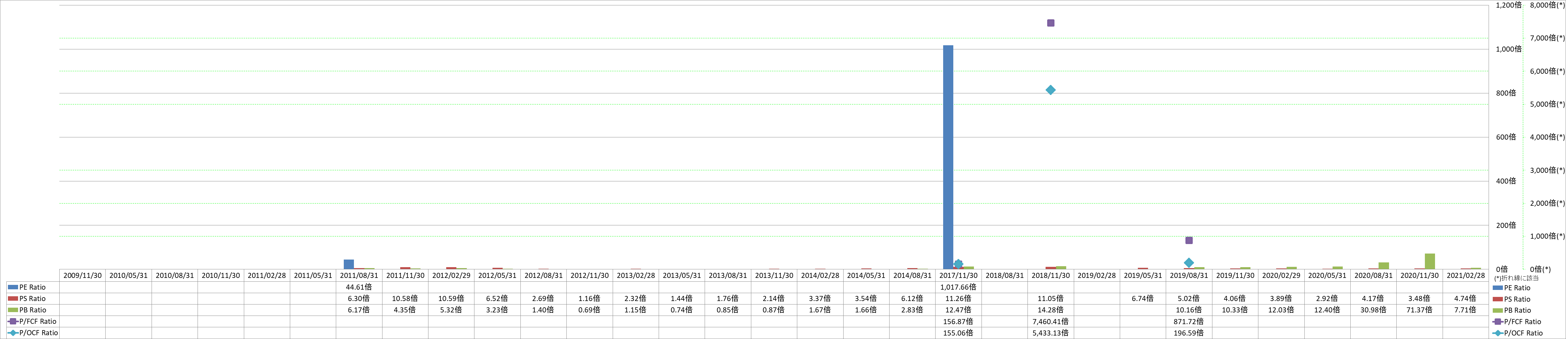Select the PB value 0.69倍 cell

coord(589,310)
